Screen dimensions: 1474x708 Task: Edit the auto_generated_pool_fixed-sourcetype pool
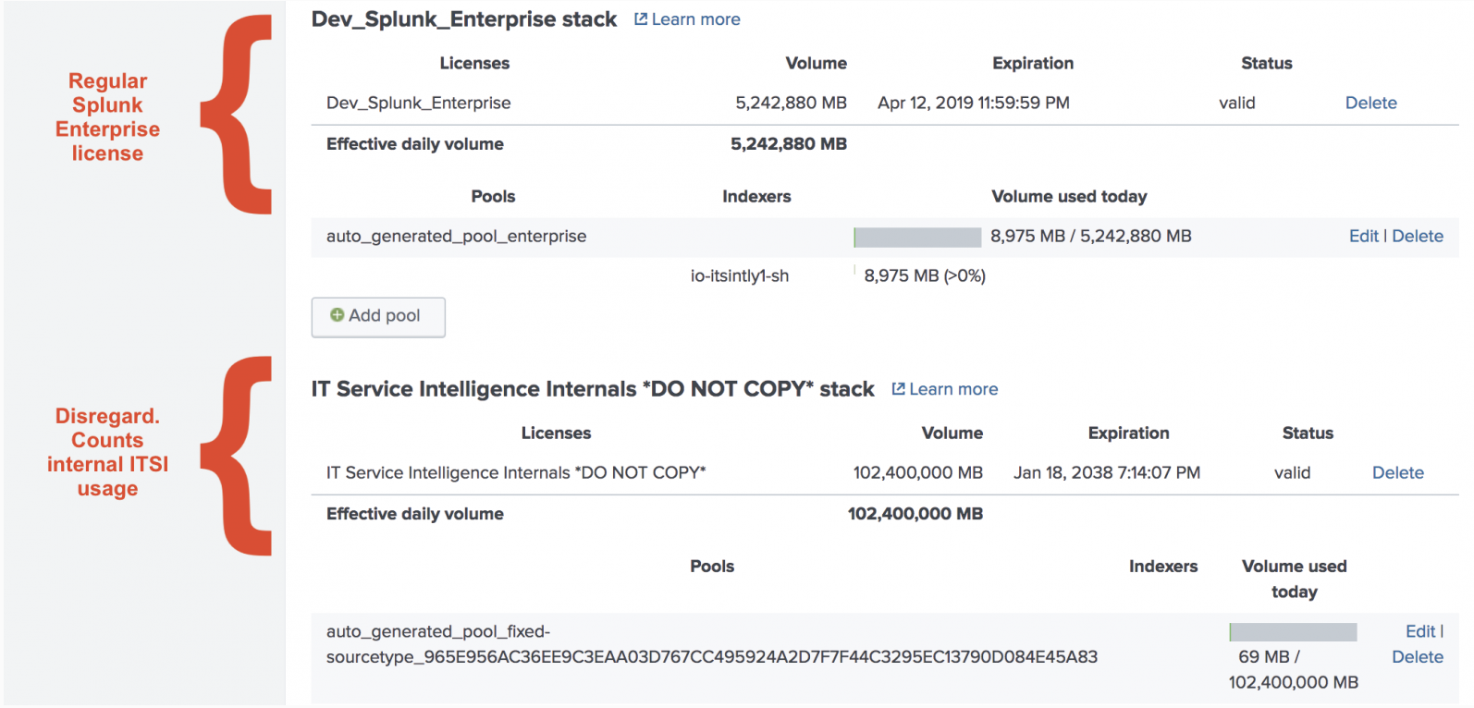tap(1420, 631)
